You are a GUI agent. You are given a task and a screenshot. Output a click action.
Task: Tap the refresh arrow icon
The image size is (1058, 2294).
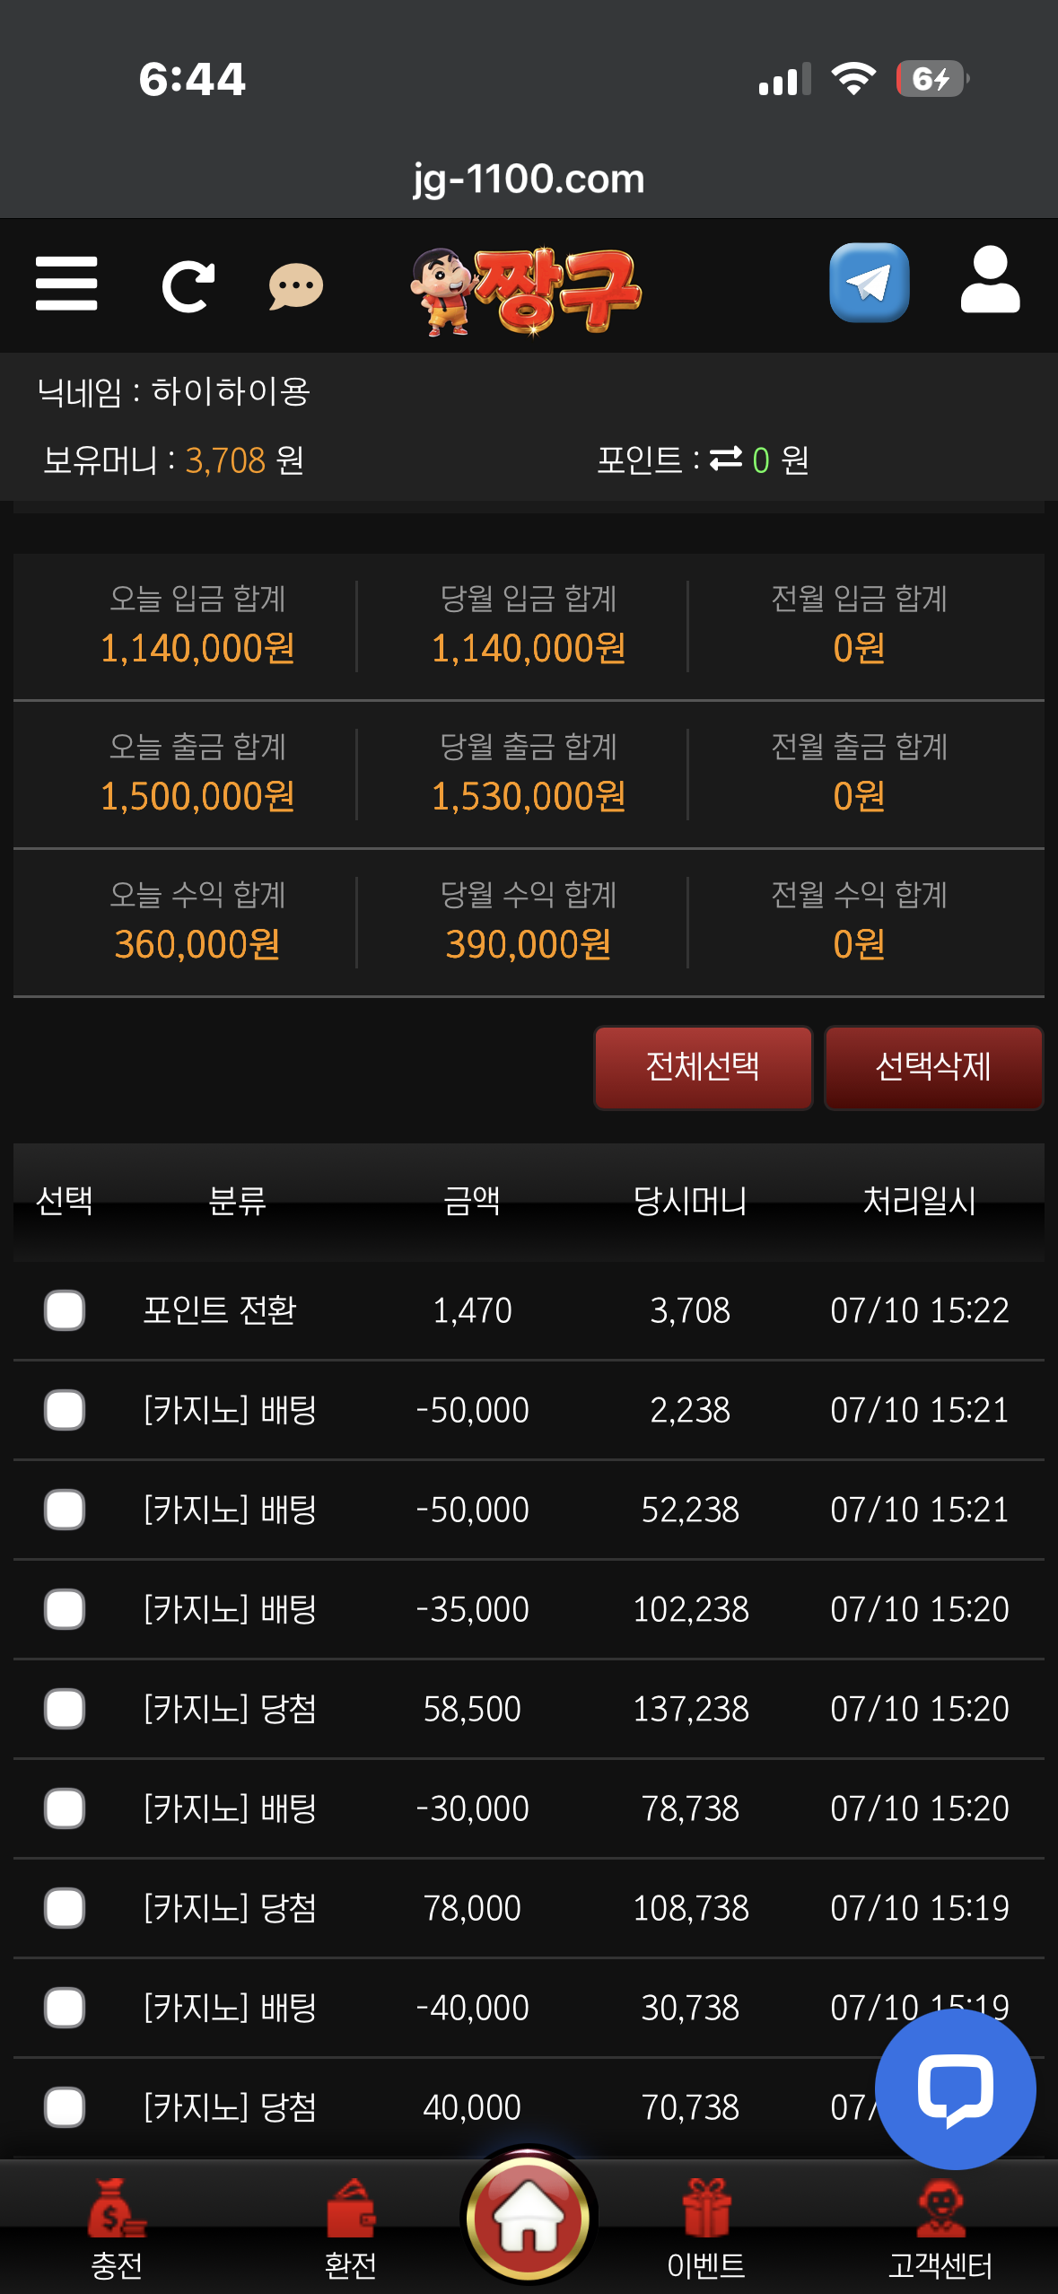coord(188,286)
